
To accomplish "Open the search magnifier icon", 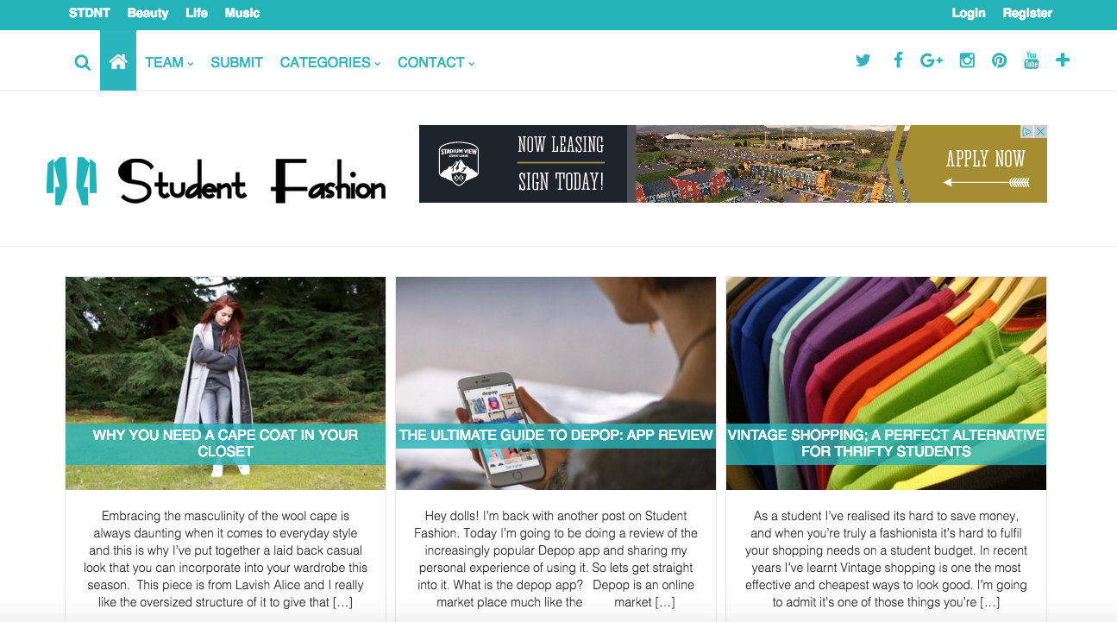I will (x=82, y=62).
